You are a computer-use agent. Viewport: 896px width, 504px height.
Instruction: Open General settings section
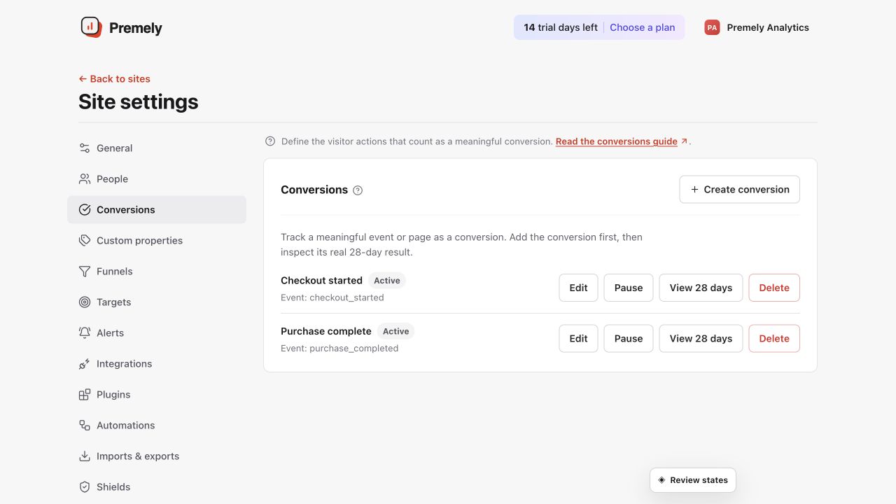point(157,148)
